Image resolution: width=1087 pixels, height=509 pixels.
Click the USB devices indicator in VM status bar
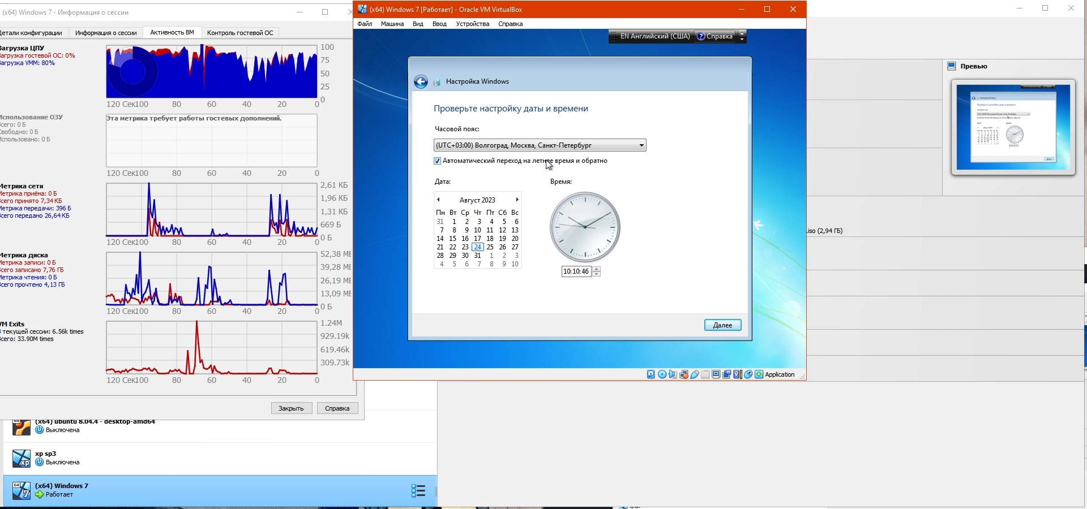coord(694,374)
